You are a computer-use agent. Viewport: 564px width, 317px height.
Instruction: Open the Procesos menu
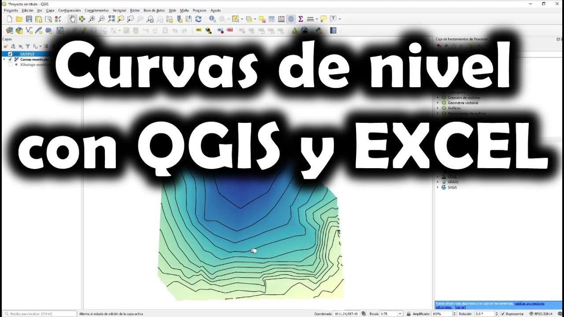click(x=199, y=10)
